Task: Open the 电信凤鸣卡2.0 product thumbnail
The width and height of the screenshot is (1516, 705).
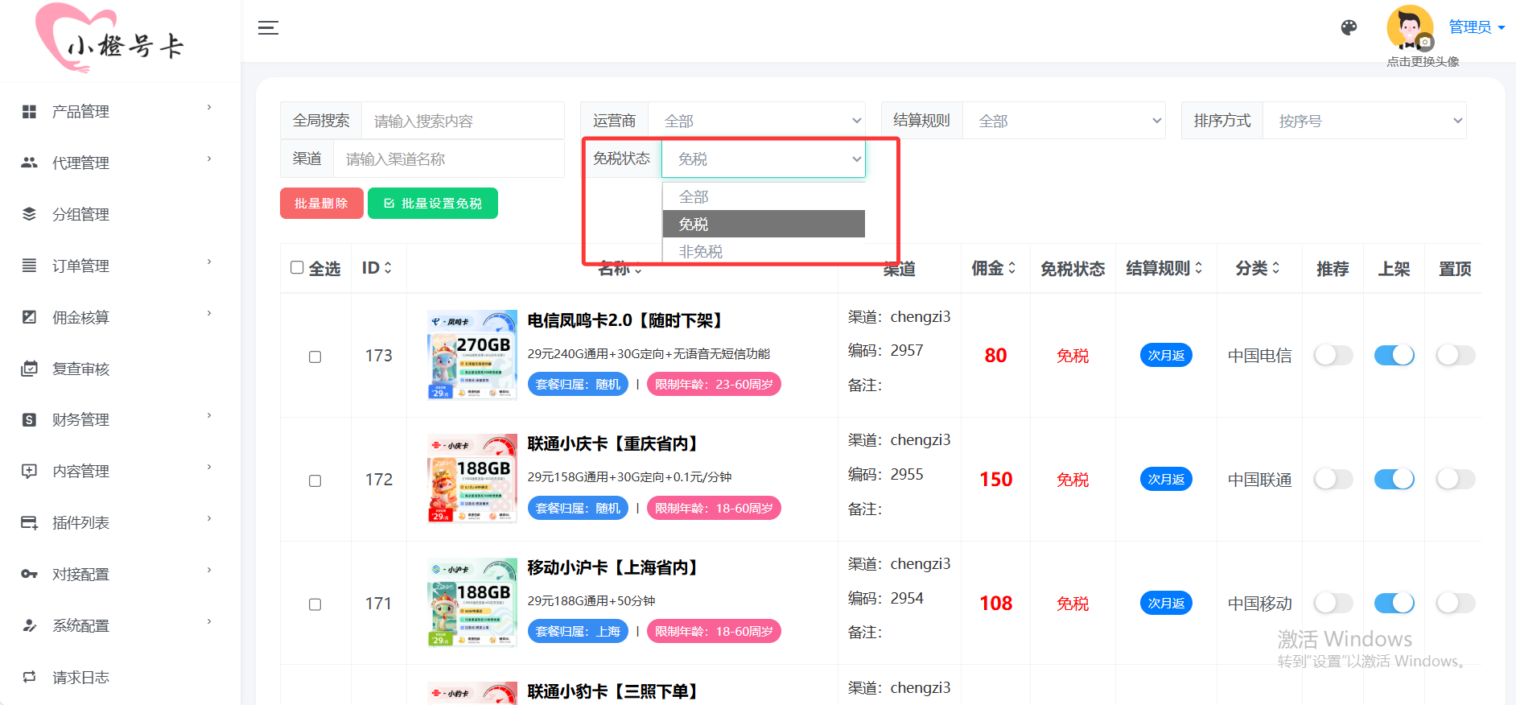Action: 472,355
